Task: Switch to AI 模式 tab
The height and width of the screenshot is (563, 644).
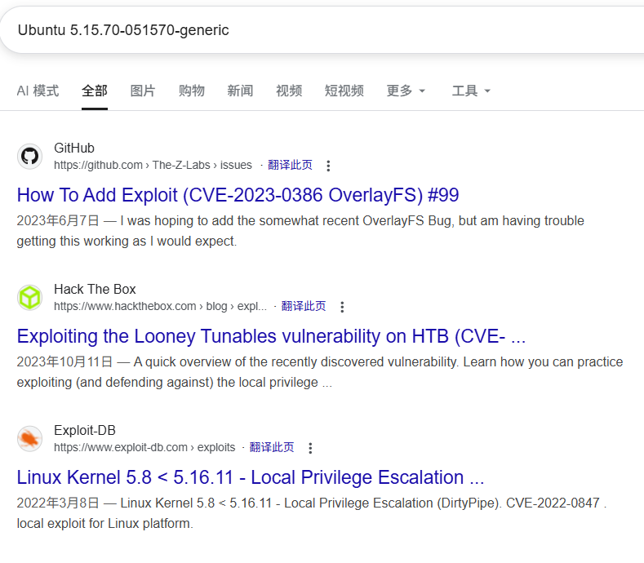Action: 38,91
